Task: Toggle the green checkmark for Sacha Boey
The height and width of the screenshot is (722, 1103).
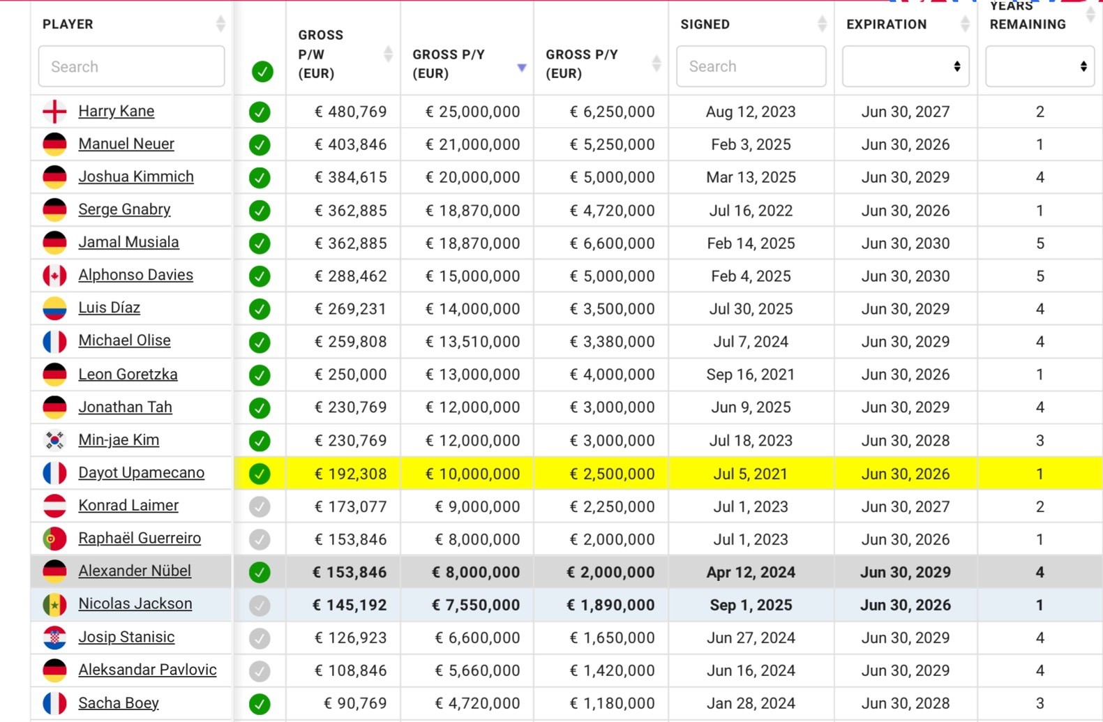Action: tap(260, 704)
